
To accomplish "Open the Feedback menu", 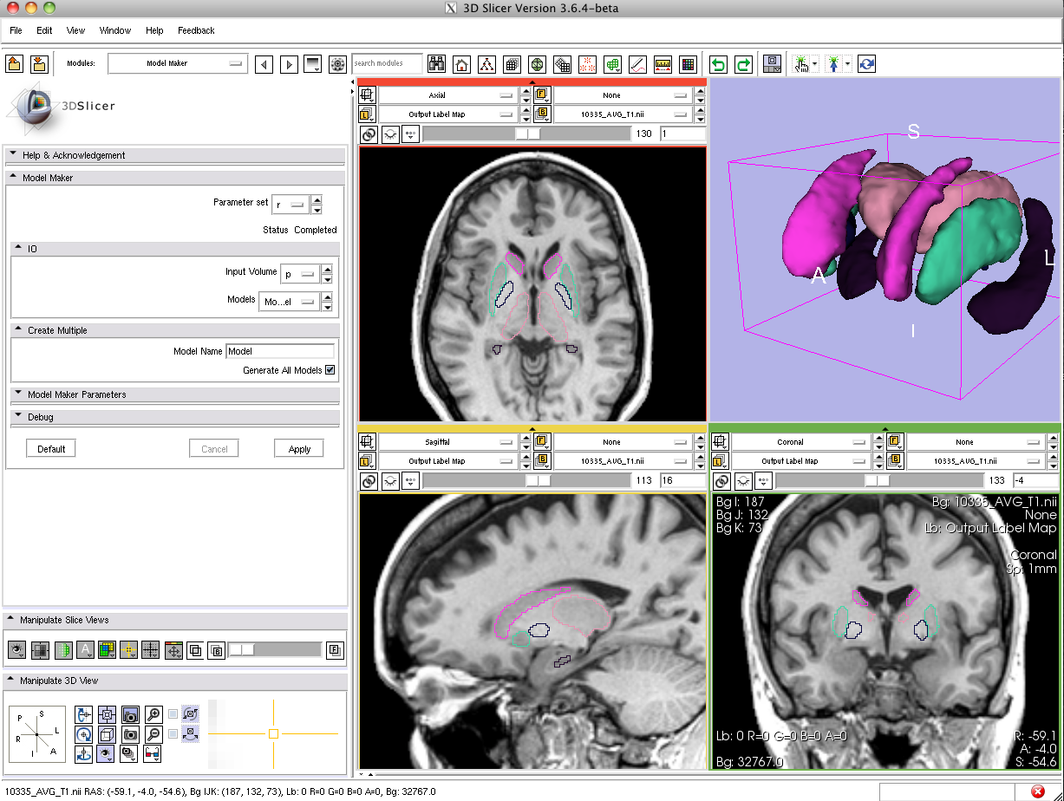I will (196, 30).
